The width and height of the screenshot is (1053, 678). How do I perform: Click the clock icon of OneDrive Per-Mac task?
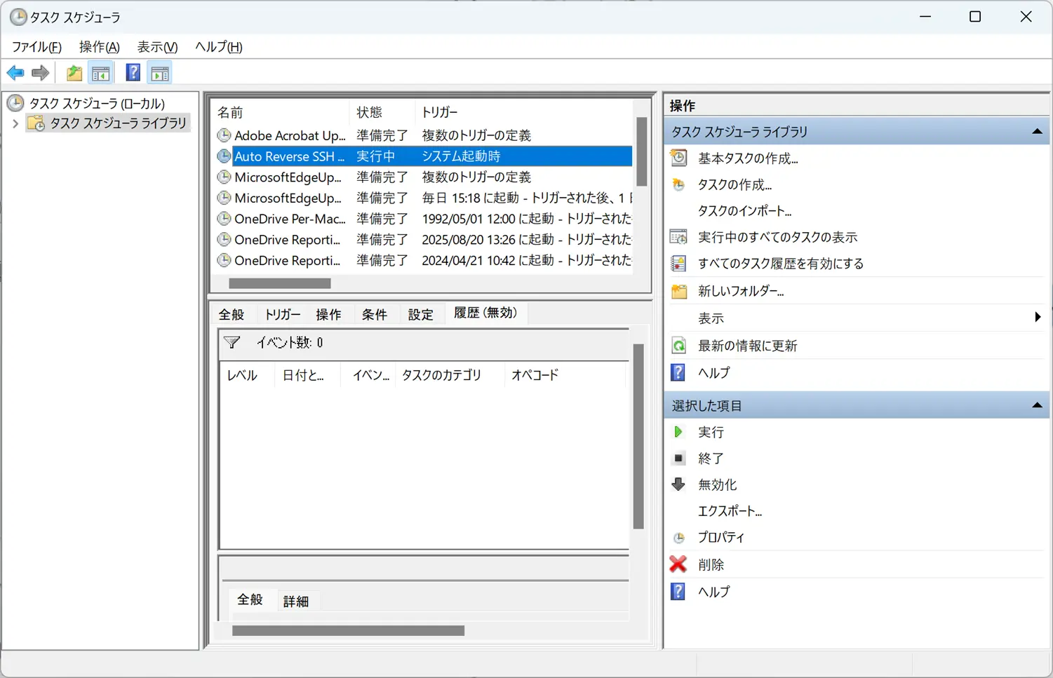224,219
